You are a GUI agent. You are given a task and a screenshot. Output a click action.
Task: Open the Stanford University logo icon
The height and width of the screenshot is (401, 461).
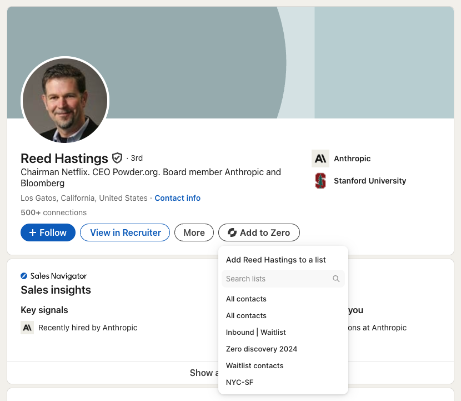click(x=320, y=181)
